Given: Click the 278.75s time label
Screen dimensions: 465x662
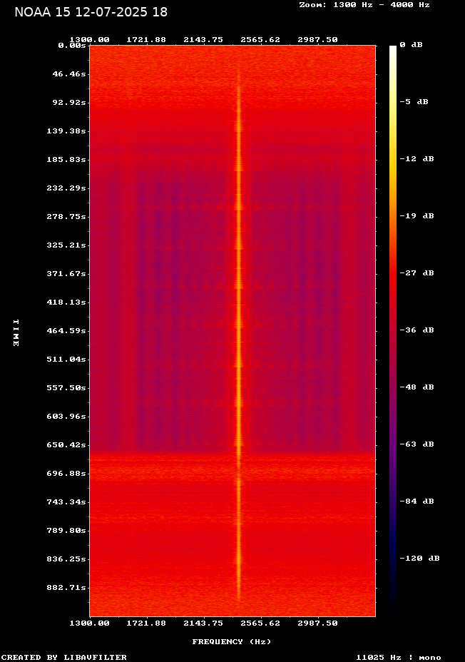Looking at the screenshot, I should [66, 217].
